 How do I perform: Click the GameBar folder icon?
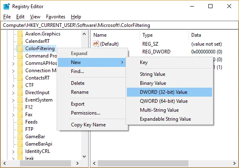coord(20,137)
